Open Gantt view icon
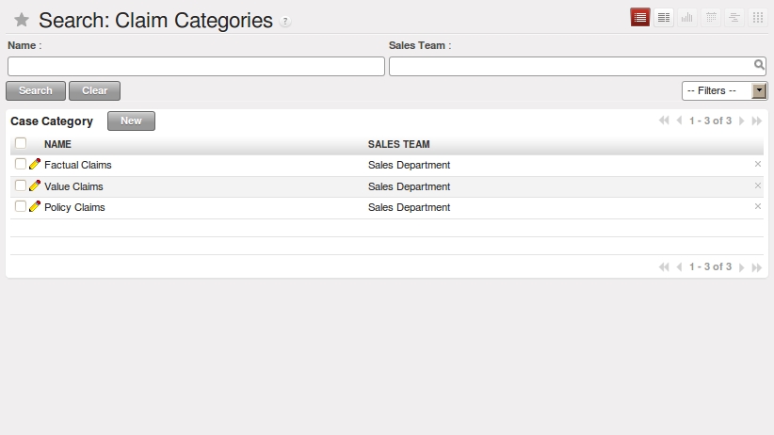The height and width of the screenshot is (435, 774). (x=734, y=17)
